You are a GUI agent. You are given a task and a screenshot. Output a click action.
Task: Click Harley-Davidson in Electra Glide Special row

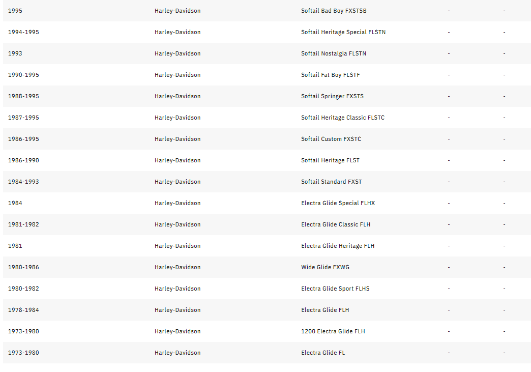tap(178, 203)
